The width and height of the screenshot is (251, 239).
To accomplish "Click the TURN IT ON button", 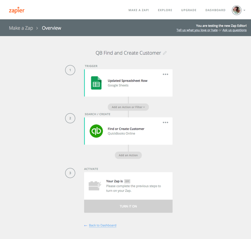I will click(x=128, y=206).
